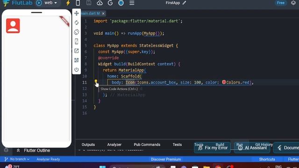Close the main.dart tab

(103, 14)
